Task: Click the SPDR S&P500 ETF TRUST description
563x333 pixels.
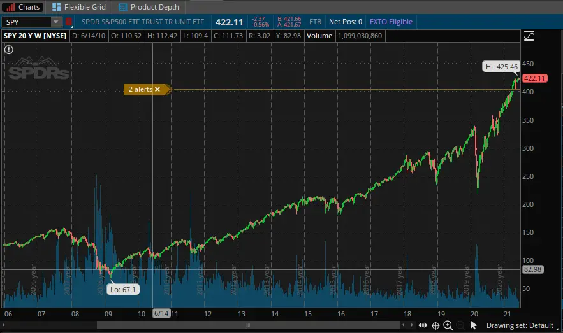Action: (x=143, y=22)
